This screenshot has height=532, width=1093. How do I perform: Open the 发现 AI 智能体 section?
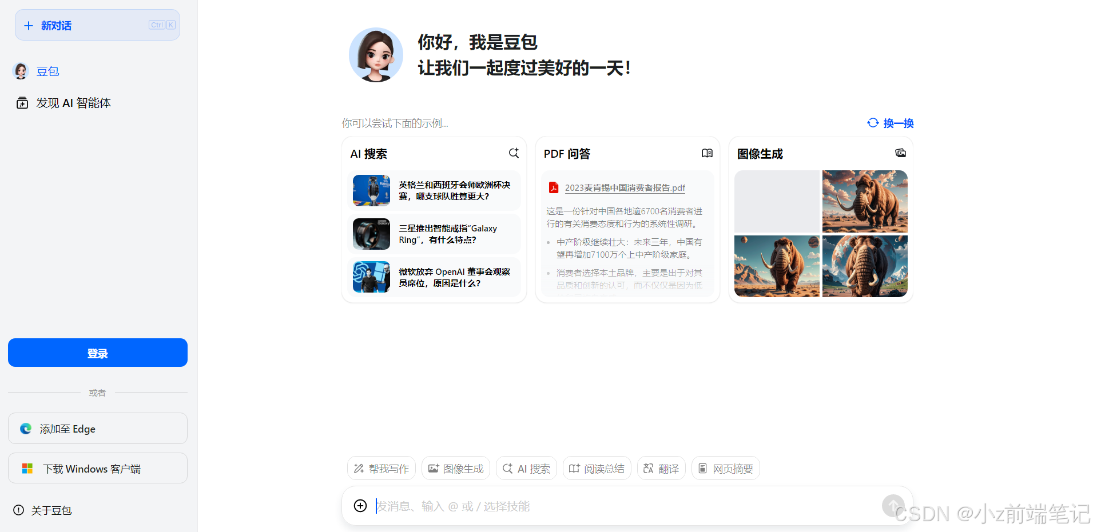tap(73, 103)
